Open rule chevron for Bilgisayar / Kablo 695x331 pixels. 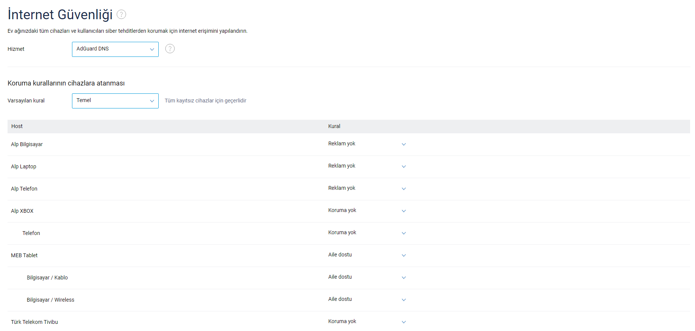[404, 278]
